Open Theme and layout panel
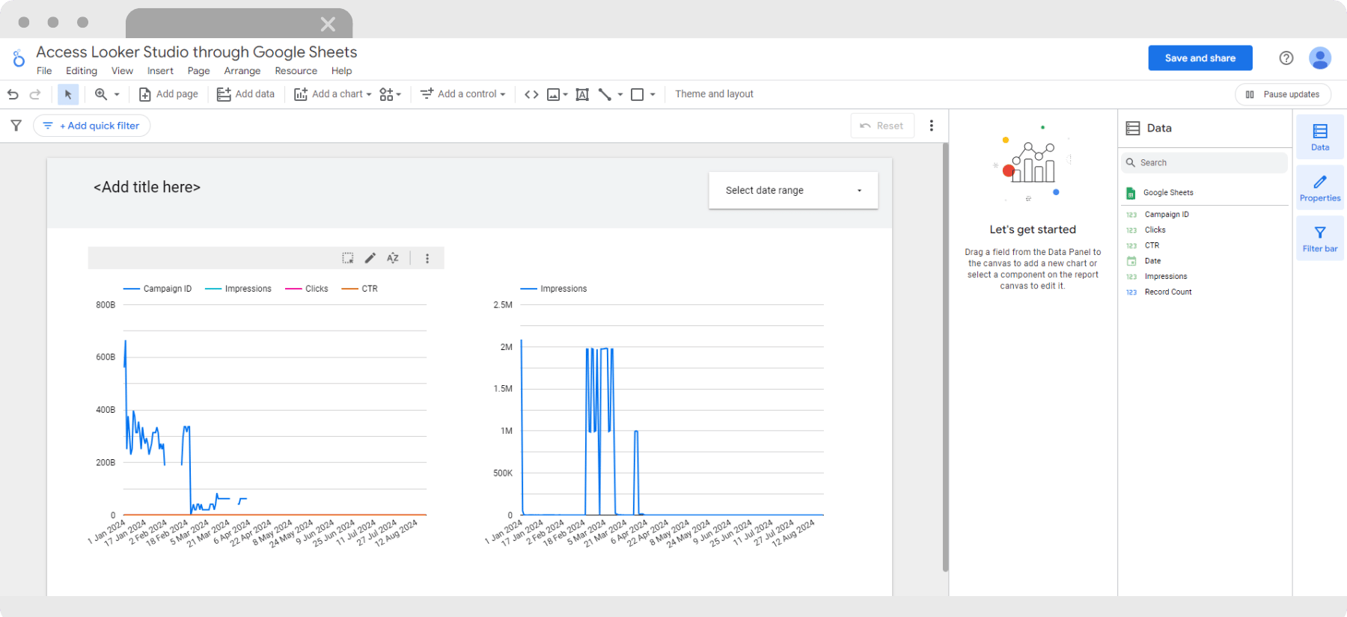This screenshot has height=617, width=1347. pyautogui.click(x=714, y=94)
